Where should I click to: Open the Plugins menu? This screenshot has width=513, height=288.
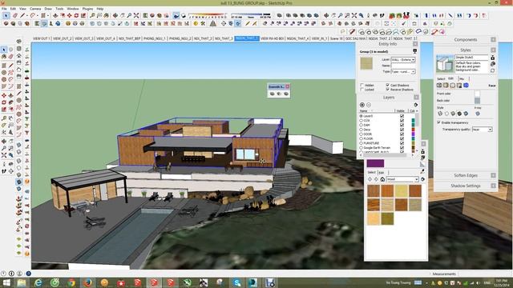(x=87, y=9)
